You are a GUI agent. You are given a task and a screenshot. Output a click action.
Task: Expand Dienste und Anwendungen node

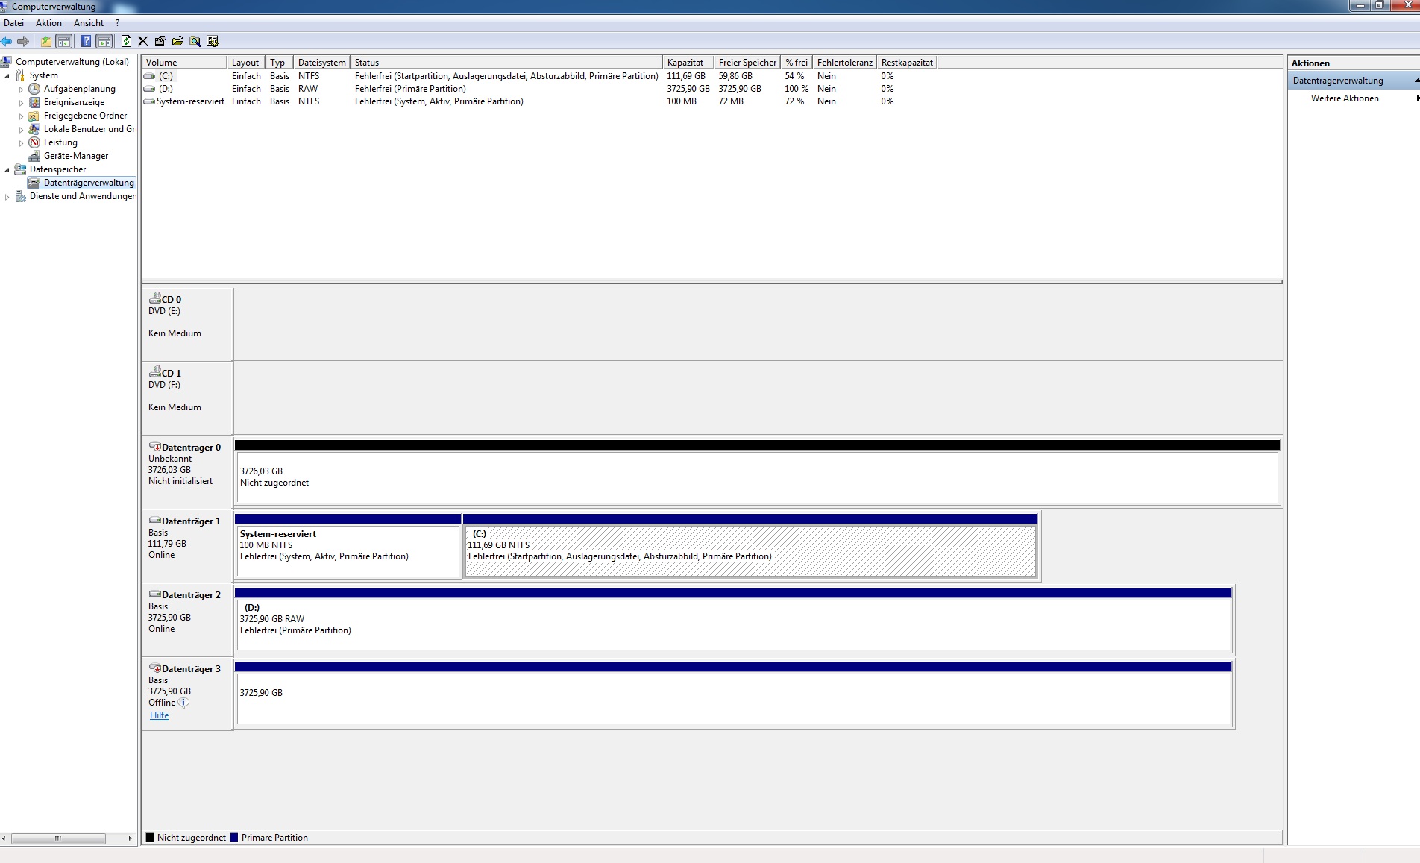7,197
